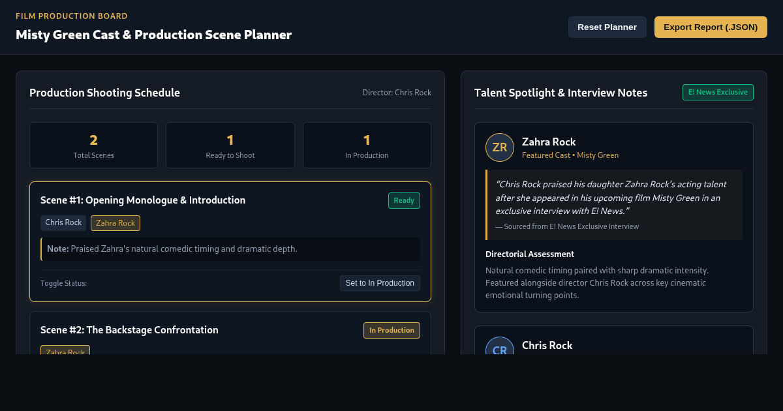
Task: Select Chris Rock cast tag in Scene #1
Action: tap(63, 223)
